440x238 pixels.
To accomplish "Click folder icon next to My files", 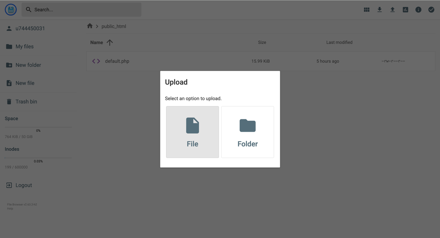I will click(9, 47).
